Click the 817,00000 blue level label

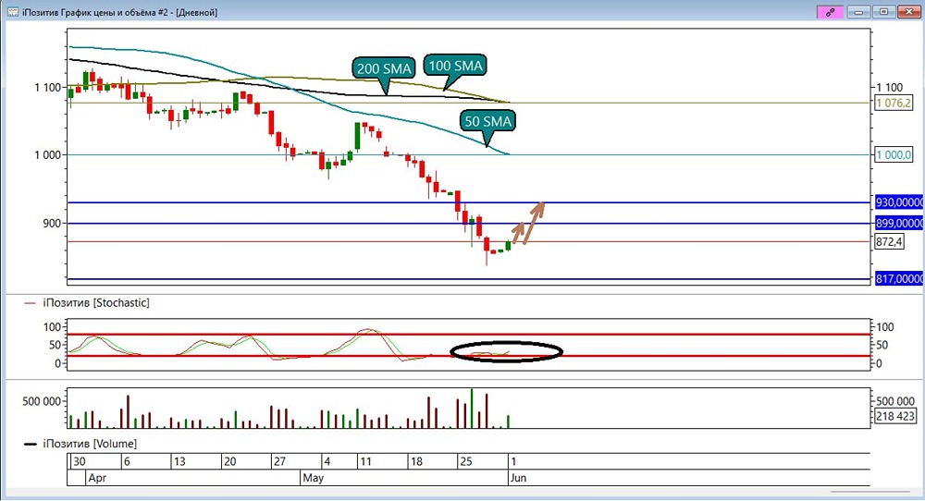pos(899,279)
